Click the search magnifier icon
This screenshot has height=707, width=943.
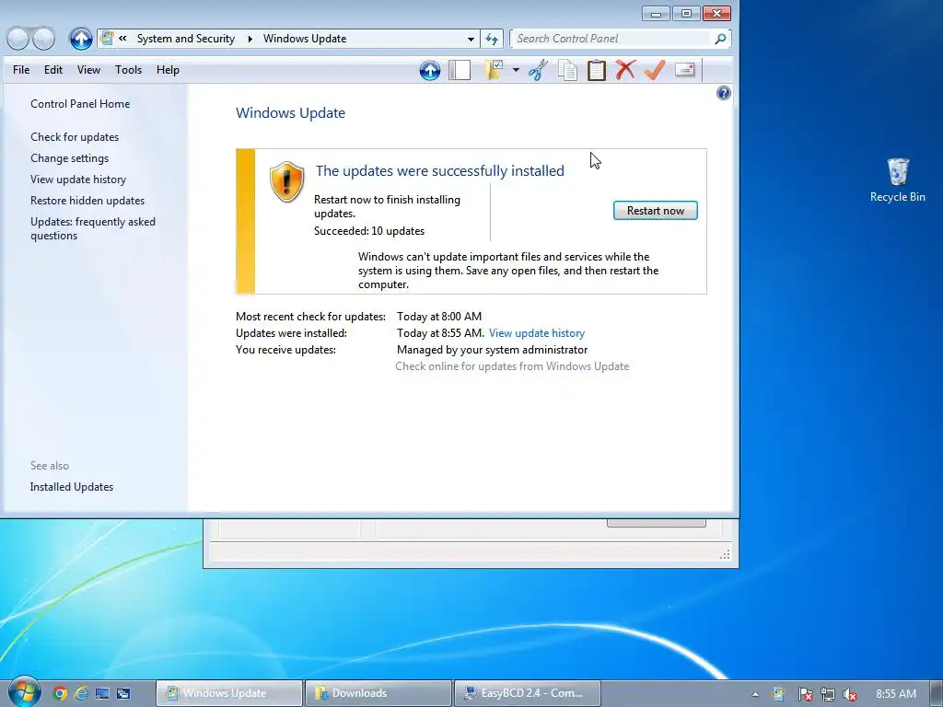(x=720, y=39)
